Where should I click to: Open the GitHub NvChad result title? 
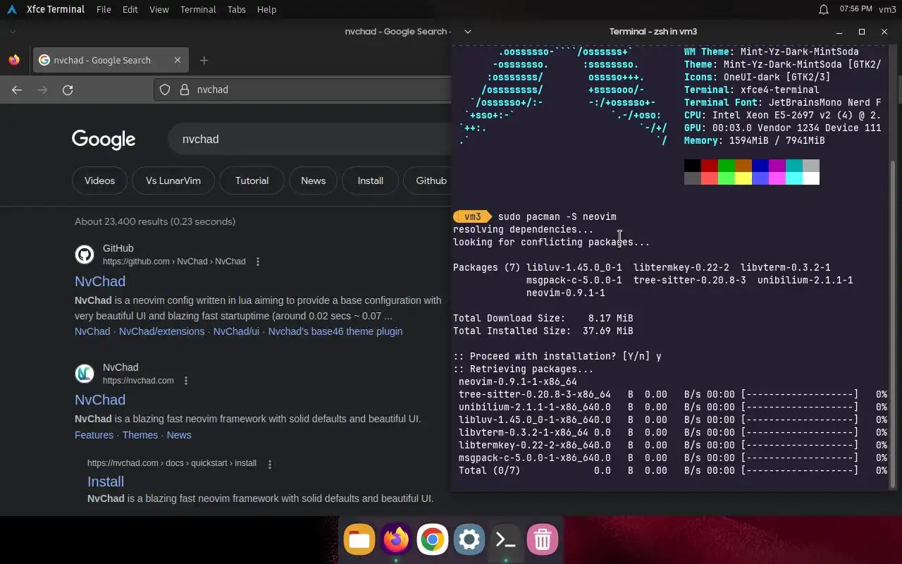(x=100, y=281)
